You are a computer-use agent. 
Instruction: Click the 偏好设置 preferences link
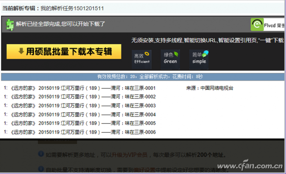(x=144, y=170)
